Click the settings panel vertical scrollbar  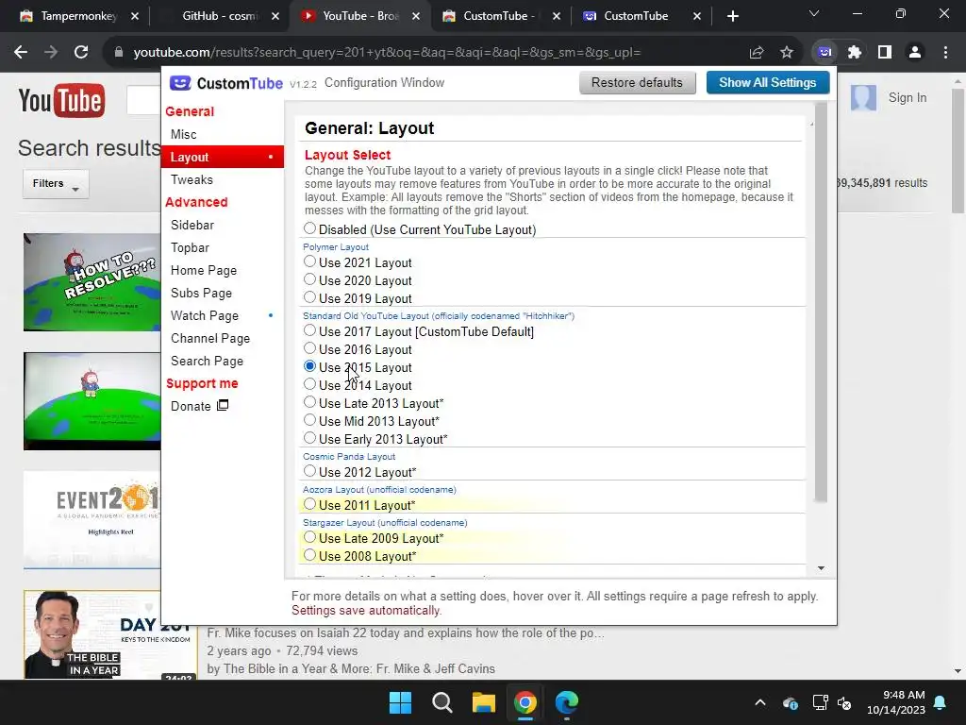tap(821, 303)
